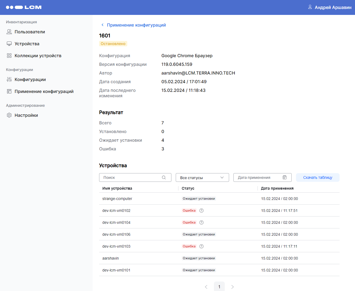Screen dimensions: 355x291
Task: Open 'Коллекции устройств' sidebar section
Action: 38,56
